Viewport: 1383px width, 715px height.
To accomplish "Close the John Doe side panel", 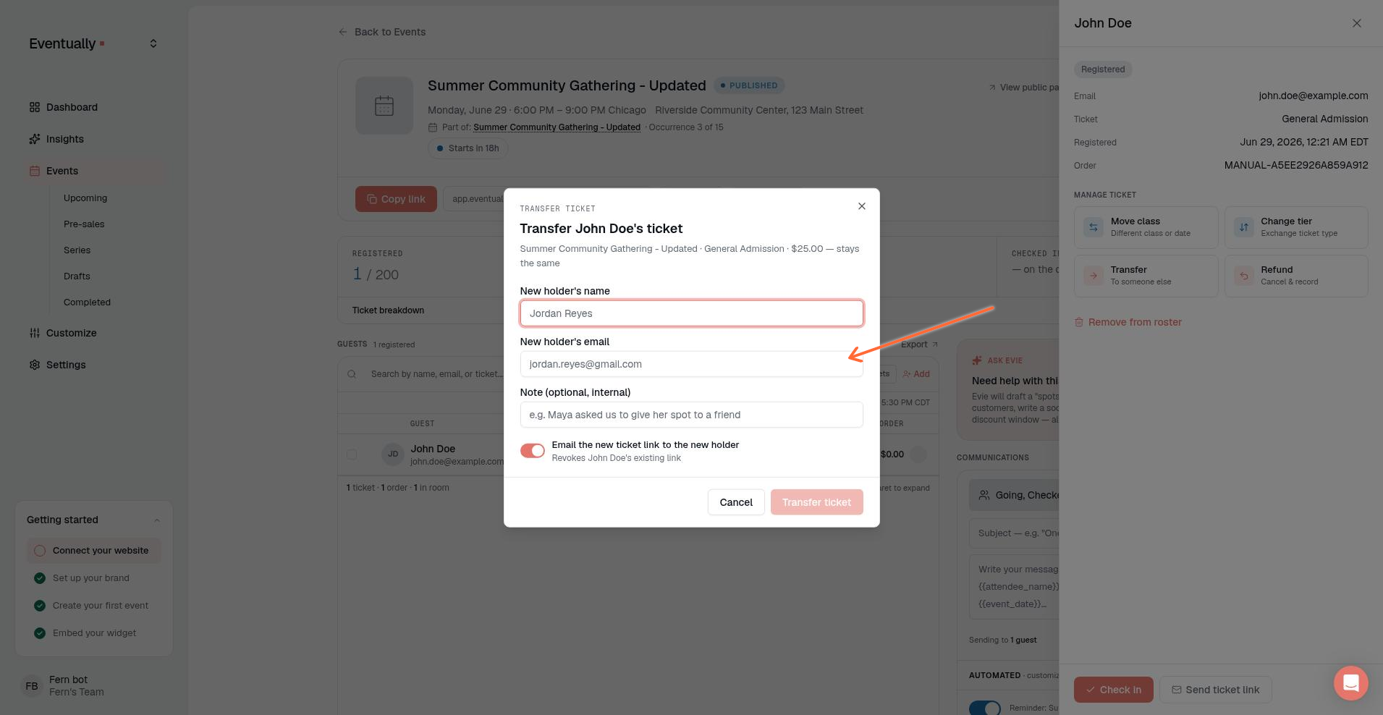I will pos(1356,23).
